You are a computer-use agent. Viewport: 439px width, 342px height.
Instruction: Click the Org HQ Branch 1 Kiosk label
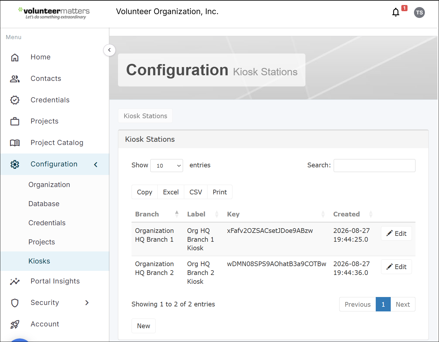point(201,239)
